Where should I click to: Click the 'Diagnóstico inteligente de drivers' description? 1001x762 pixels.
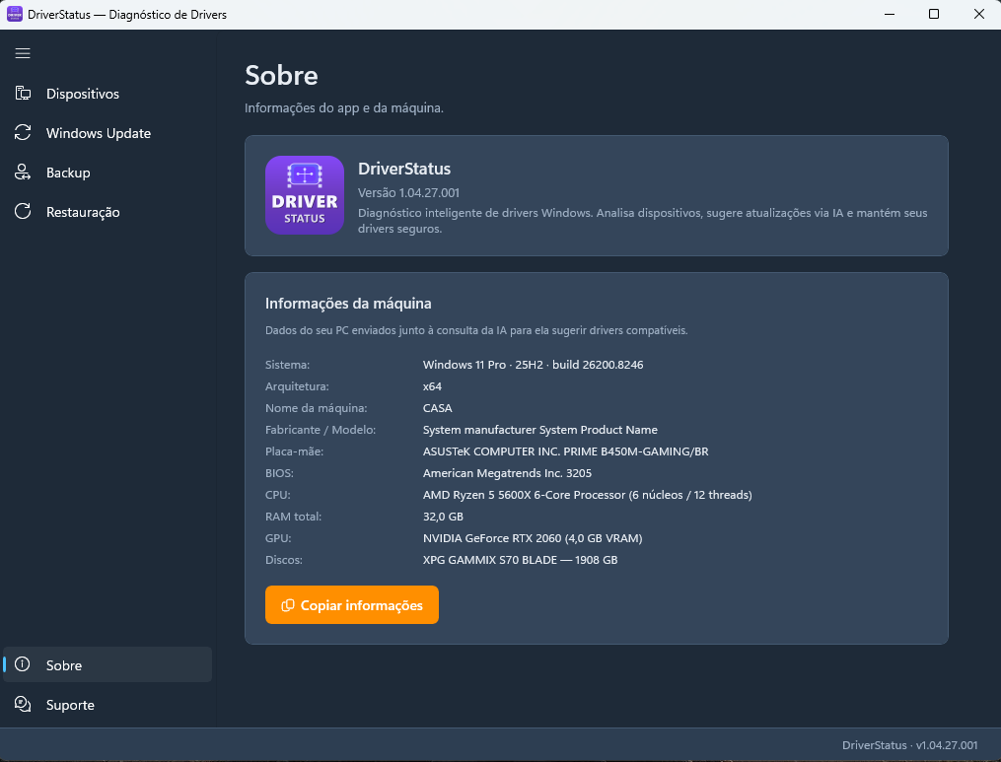[x=643, y=221]
